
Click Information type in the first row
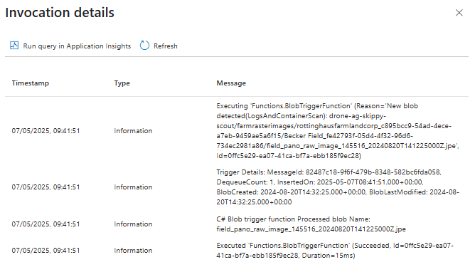point(133,131)
